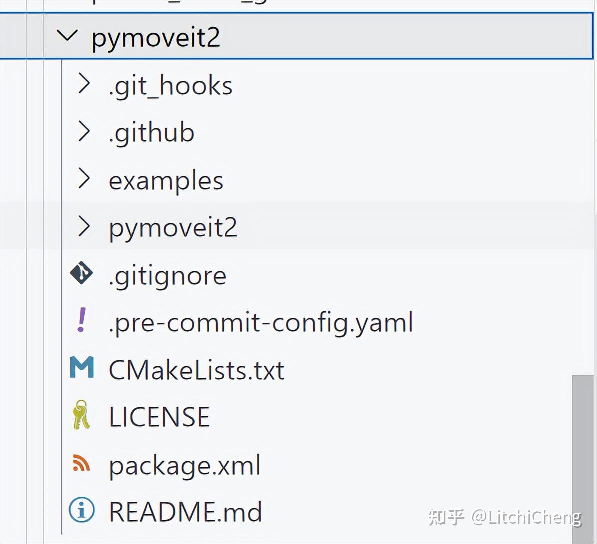Image resolution: width=597 pixels, height=544 pixels.
Task: Click the RSS icon beside package.xml
Action: point(80,463)
